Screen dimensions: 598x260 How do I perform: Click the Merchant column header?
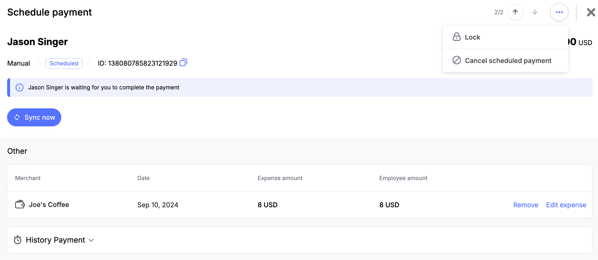tap(28, 178)
